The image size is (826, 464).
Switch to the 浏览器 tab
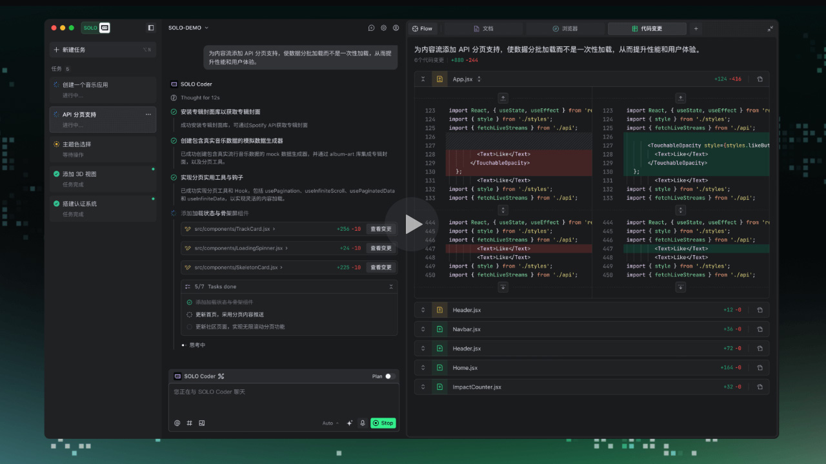565,29
